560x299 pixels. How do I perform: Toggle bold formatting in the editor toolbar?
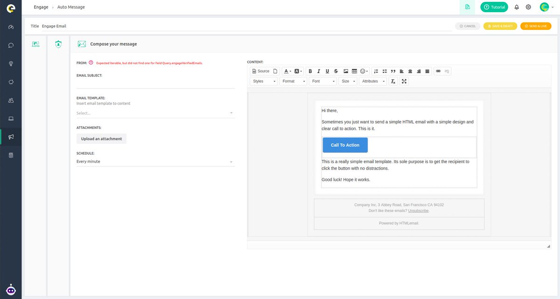pyautogui.click(x=310, y=71)
